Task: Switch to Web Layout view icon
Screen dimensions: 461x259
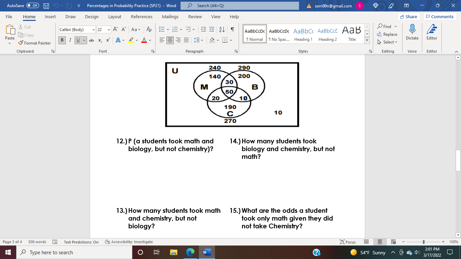Action: [393, 242]
